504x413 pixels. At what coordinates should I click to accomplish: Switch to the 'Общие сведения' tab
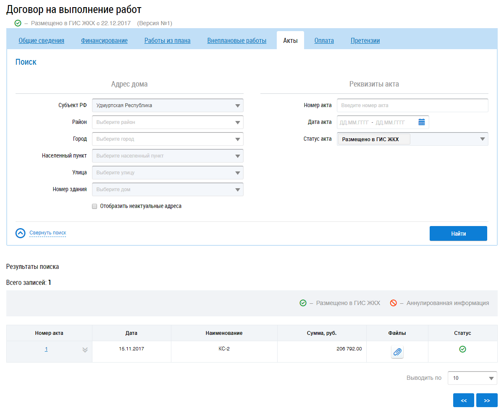point(41,41)
